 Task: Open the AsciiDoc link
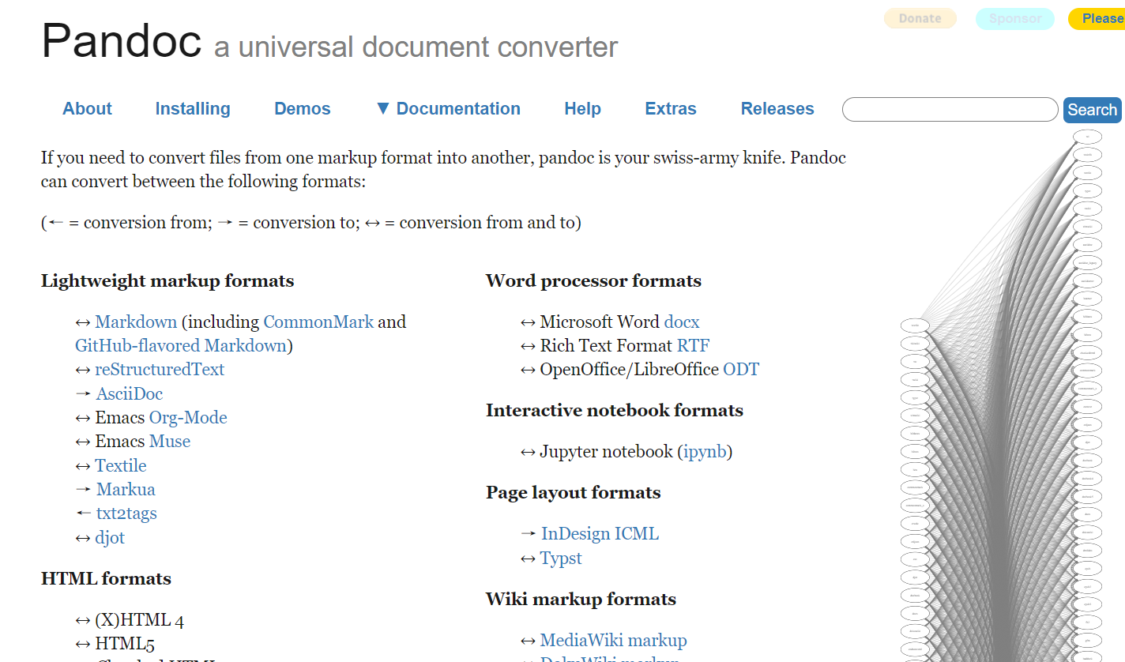pos(130,394)
